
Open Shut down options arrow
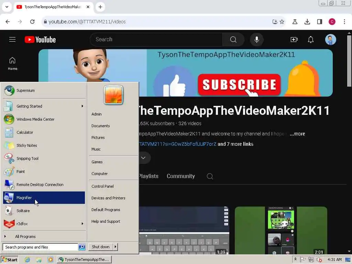(115, 247)
